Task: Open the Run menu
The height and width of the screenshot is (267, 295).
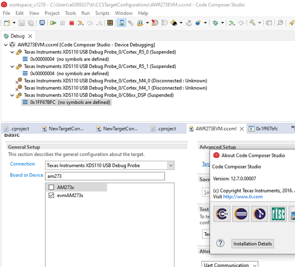Action: (85, 13)
